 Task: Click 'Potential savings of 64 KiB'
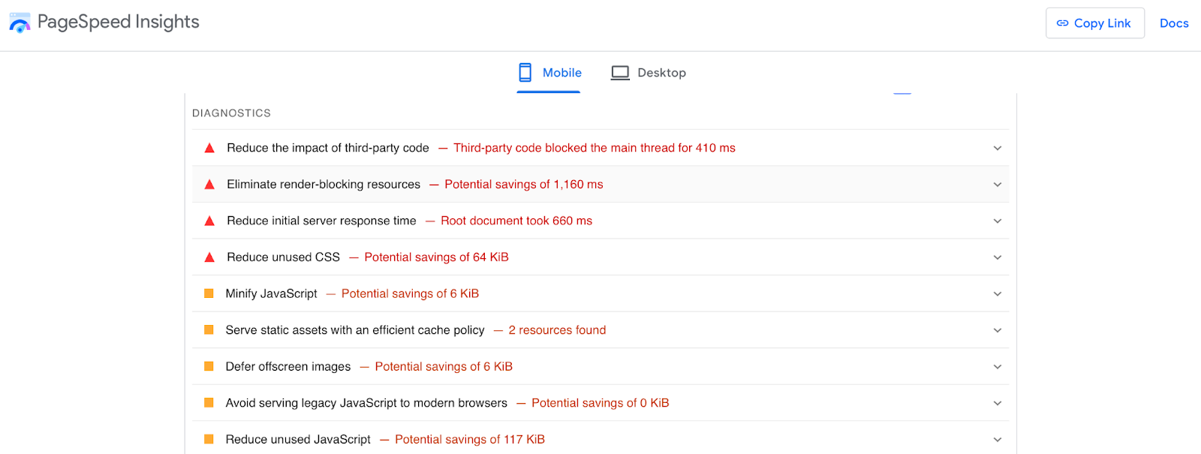436,257
